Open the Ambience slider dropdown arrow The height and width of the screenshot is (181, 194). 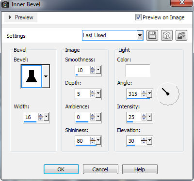(98, 117)
